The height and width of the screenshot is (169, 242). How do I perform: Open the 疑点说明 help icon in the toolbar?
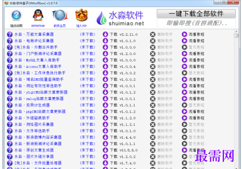(x=16, y=15)
